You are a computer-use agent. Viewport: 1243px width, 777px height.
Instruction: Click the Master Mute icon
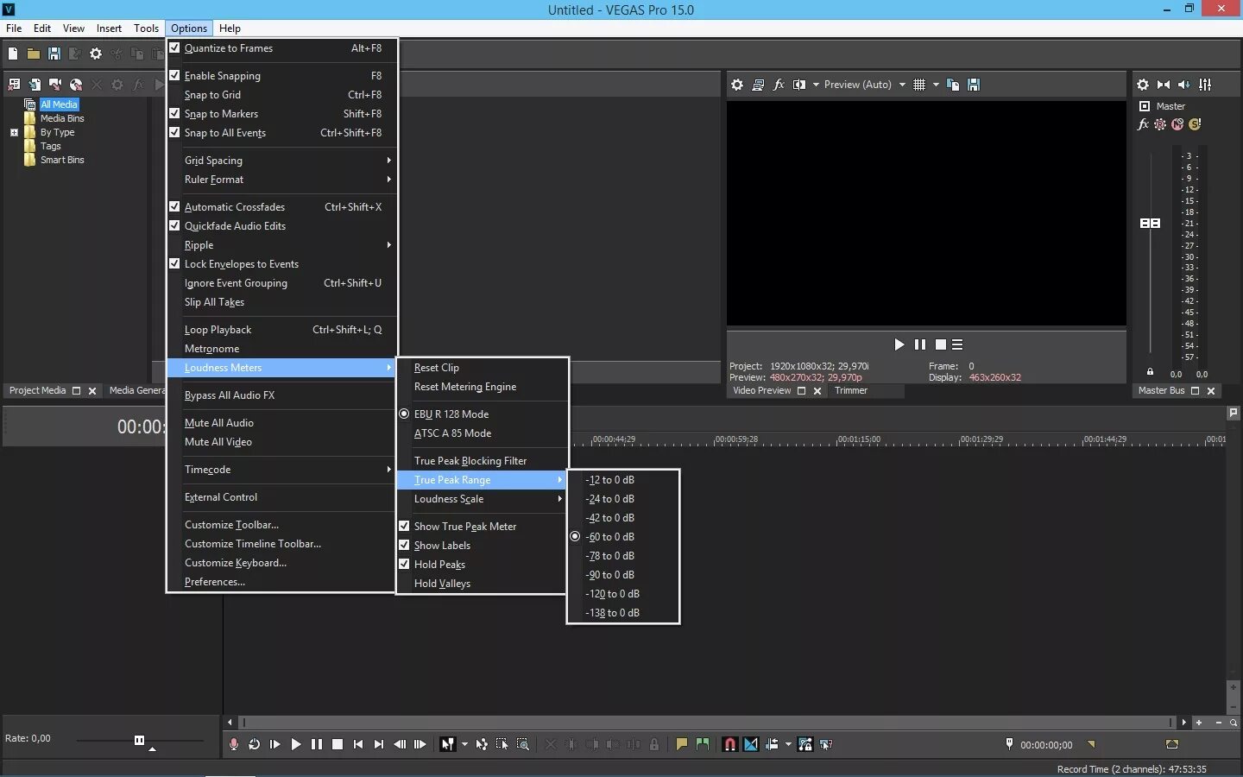pos(1177,124)
